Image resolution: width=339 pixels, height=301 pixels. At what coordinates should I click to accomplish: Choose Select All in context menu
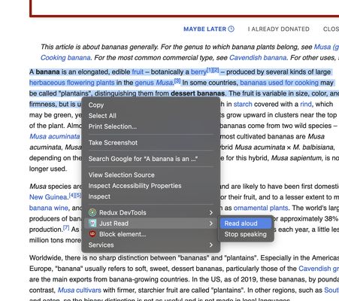point(151,116)
